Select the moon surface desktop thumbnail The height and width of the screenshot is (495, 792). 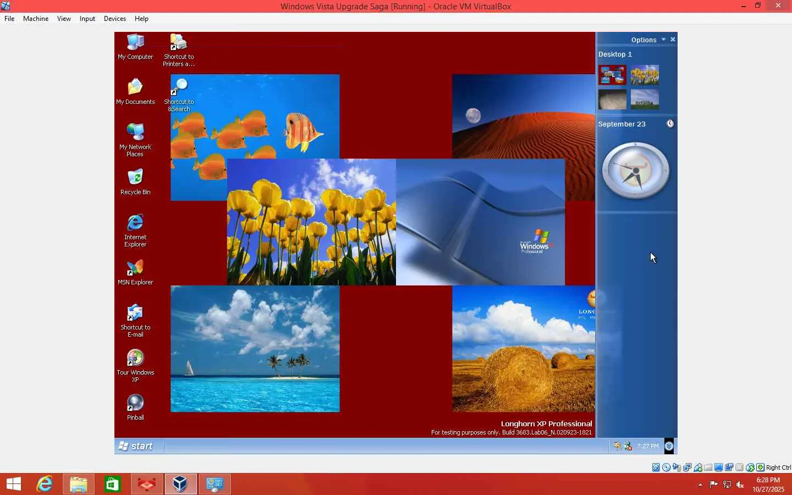tap(612, 100)
